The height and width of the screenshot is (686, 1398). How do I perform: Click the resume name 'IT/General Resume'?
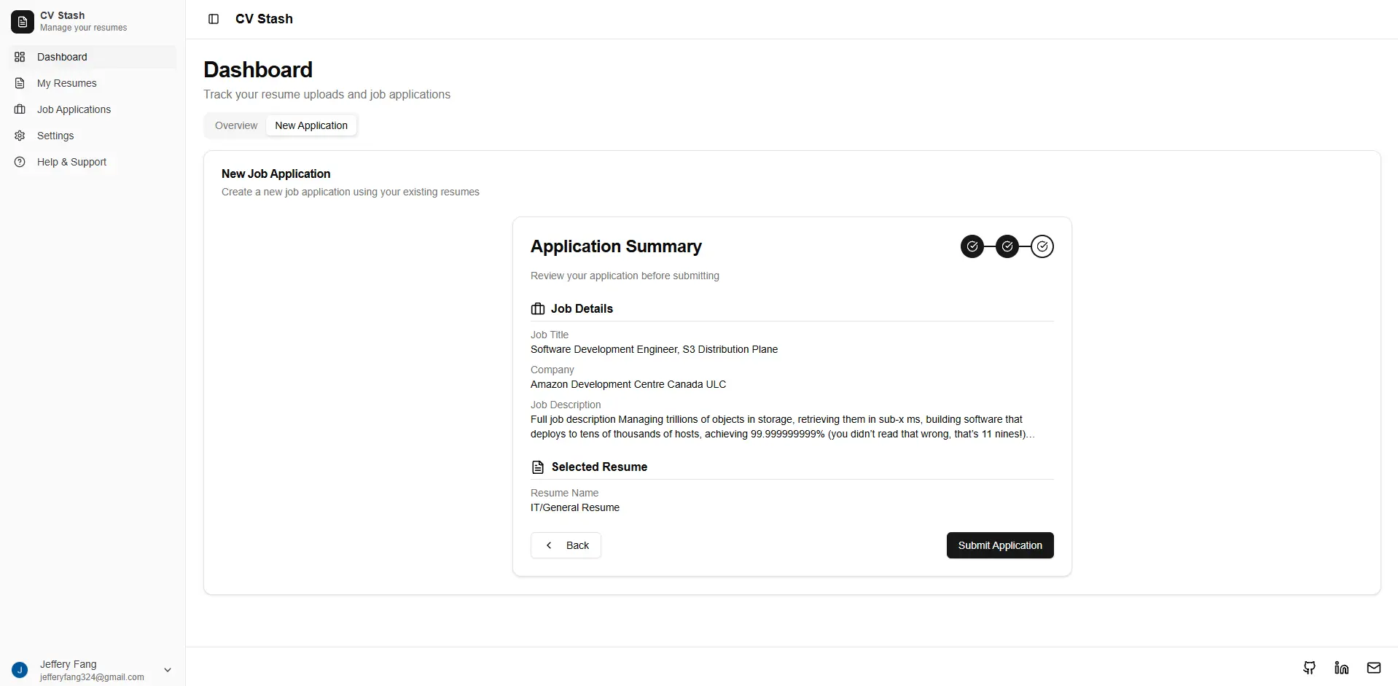coord(575,507)
